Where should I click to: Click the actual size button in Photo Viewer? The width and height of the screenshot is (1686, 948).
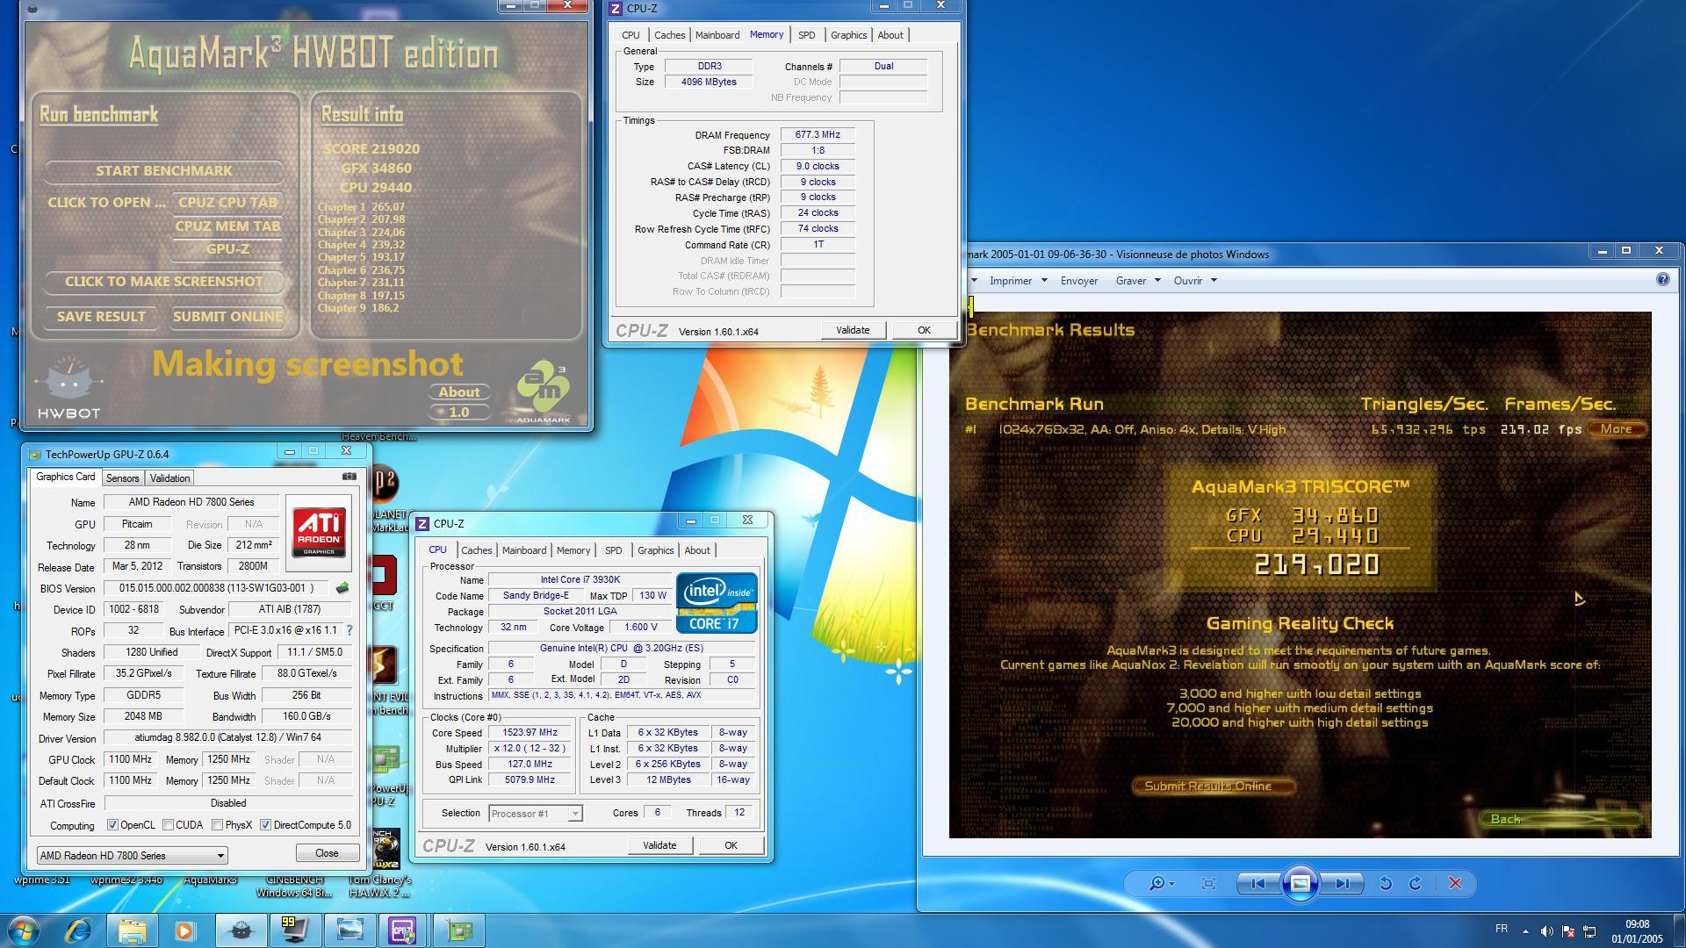[1208, 884]
